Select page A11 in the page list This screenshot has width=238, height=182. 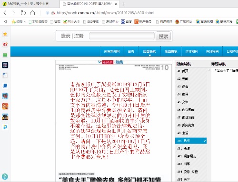191,148
